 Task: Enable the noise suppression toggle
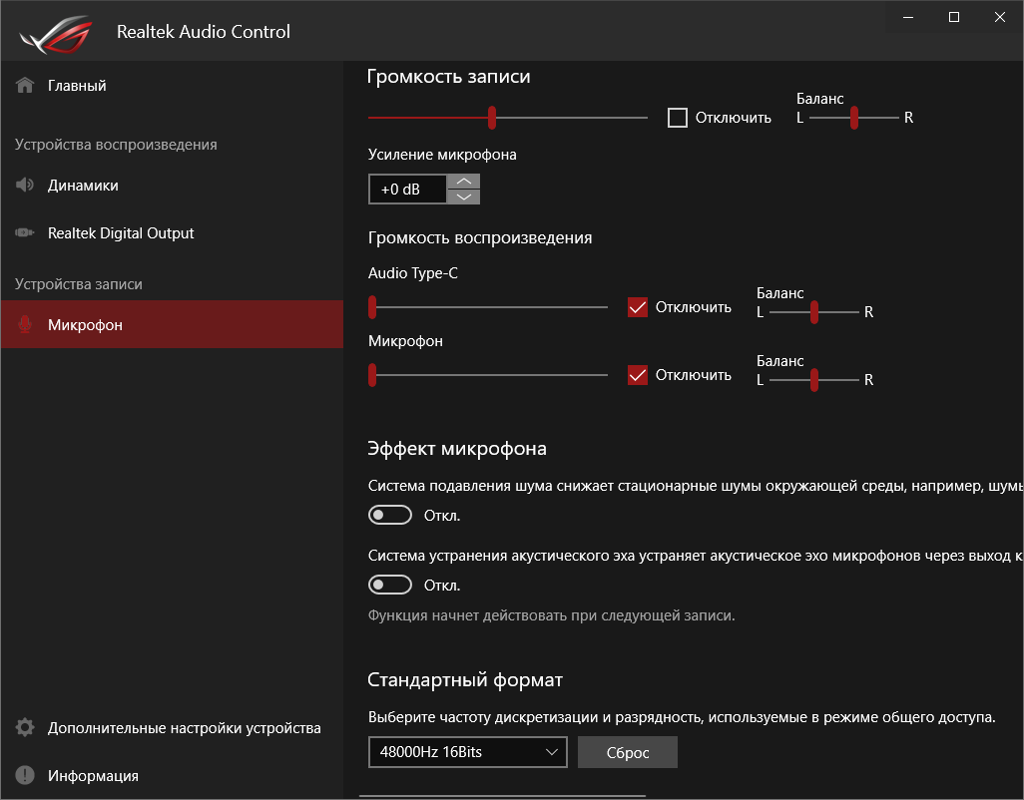pos(390,516)
